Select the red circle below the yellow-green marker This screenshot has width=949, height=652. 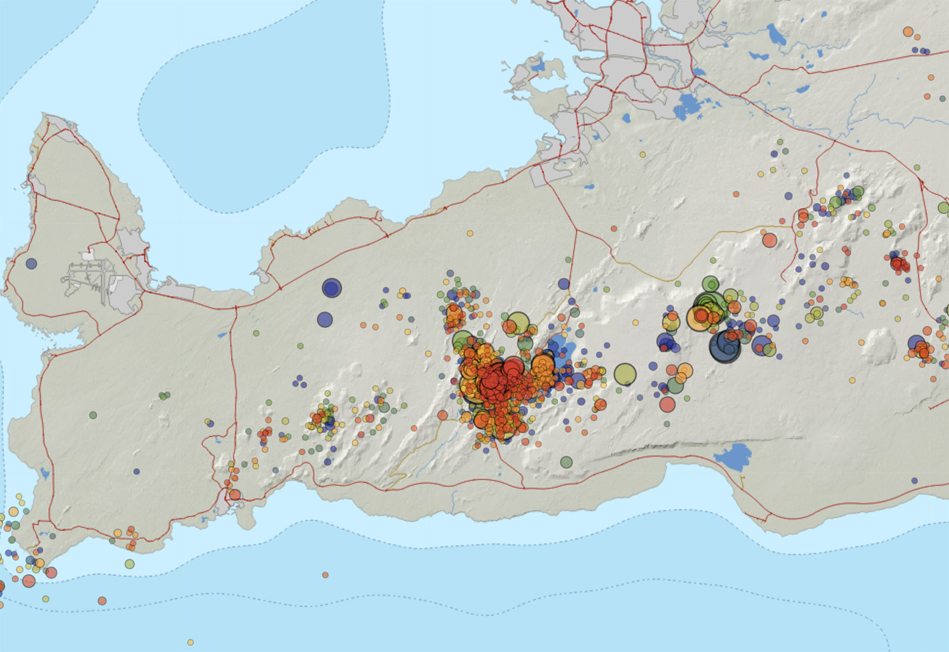point(667,405)
